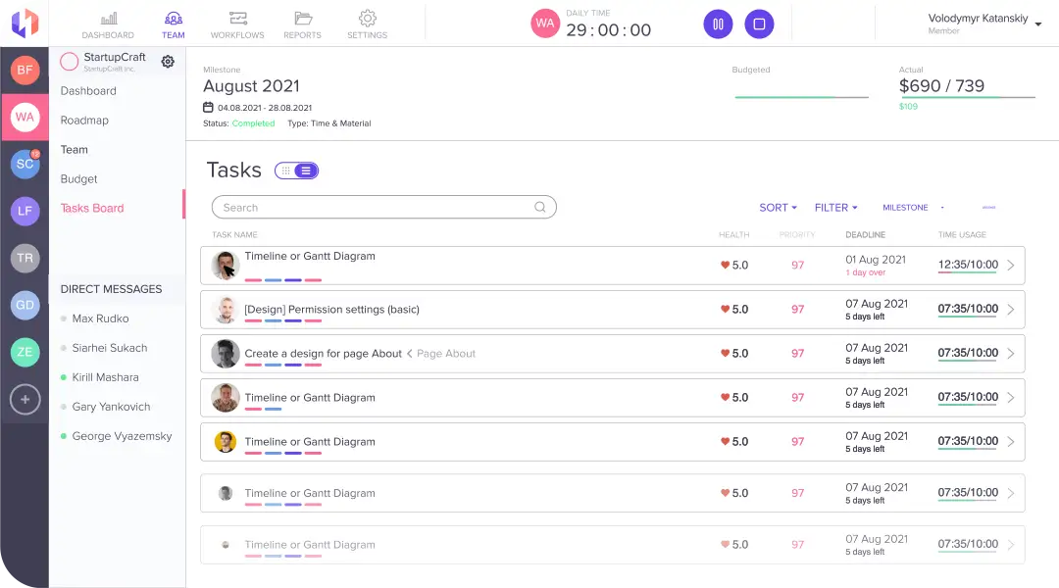Add a new workspace with plus button

click(x=25, y=399)
